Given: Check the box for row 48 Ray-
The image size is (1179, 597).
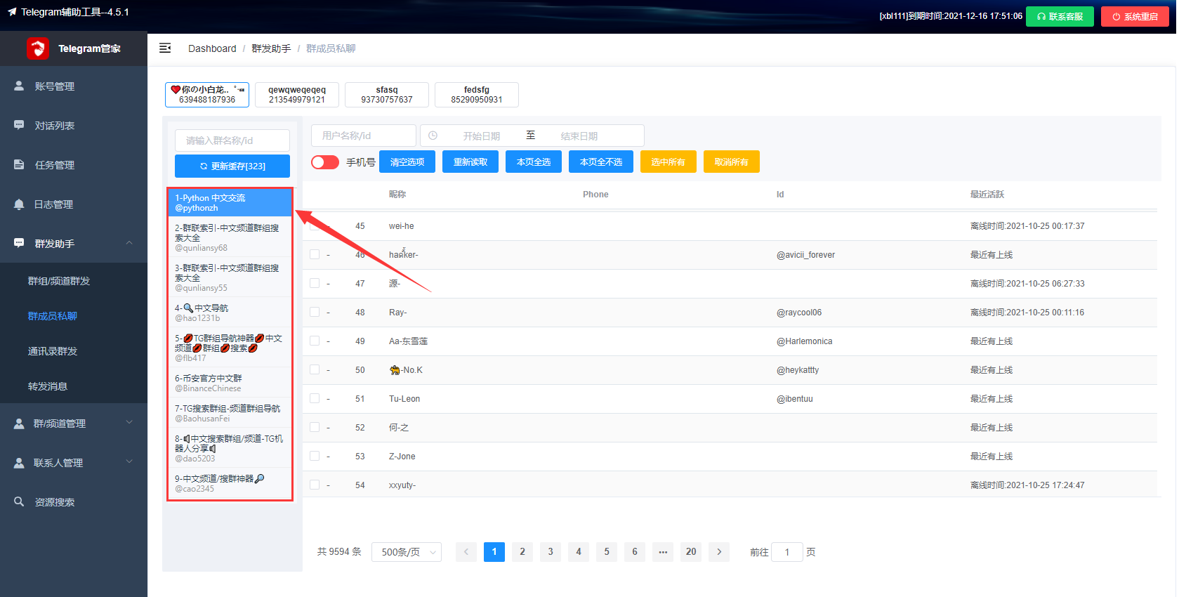Looking at the screenshot, I should (x=315, y=312).
